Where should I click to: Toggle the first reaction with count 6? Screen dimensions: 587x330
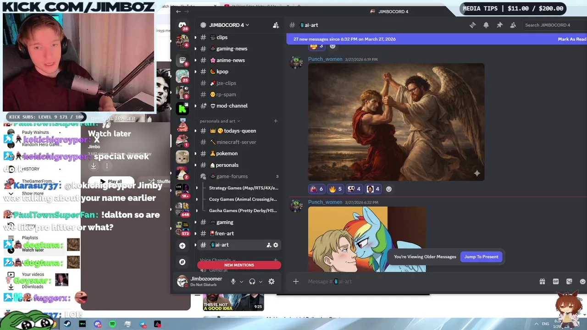coord(316,189)
